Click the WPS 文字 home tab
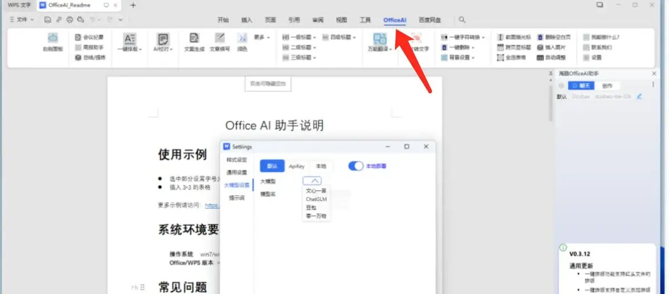669x294 pixels. coord(19,5)
